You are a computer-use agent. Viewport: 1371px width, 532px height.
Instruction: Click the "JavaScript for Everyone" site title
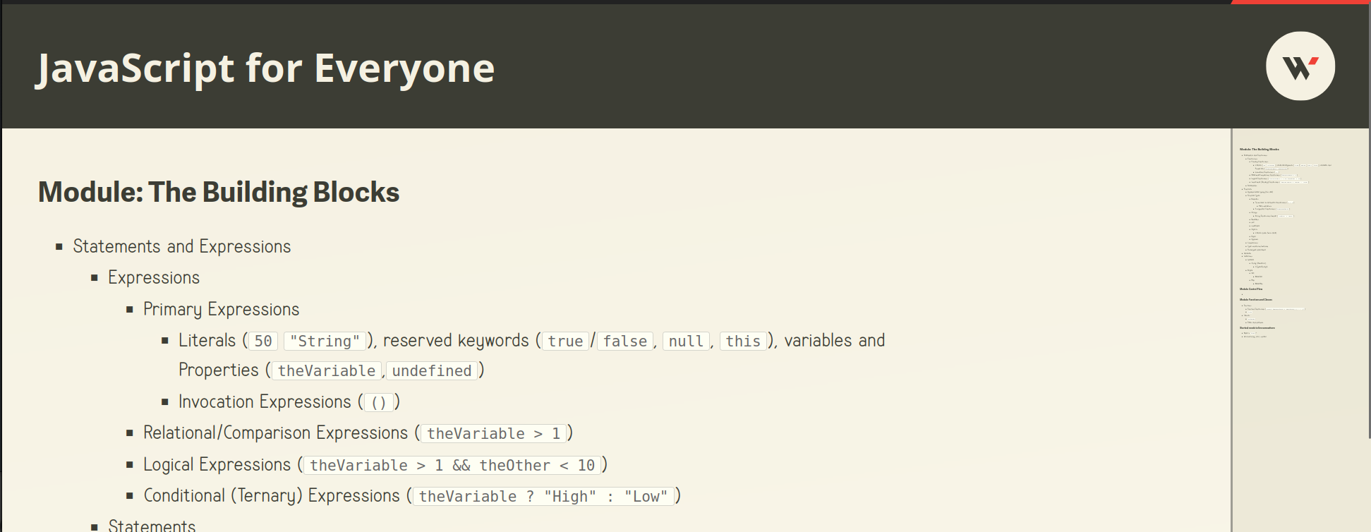265,68
